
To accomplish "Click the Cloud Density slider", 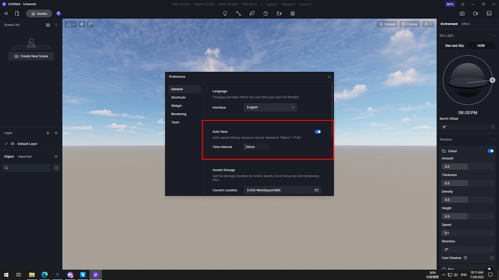I will click(468, 200).
